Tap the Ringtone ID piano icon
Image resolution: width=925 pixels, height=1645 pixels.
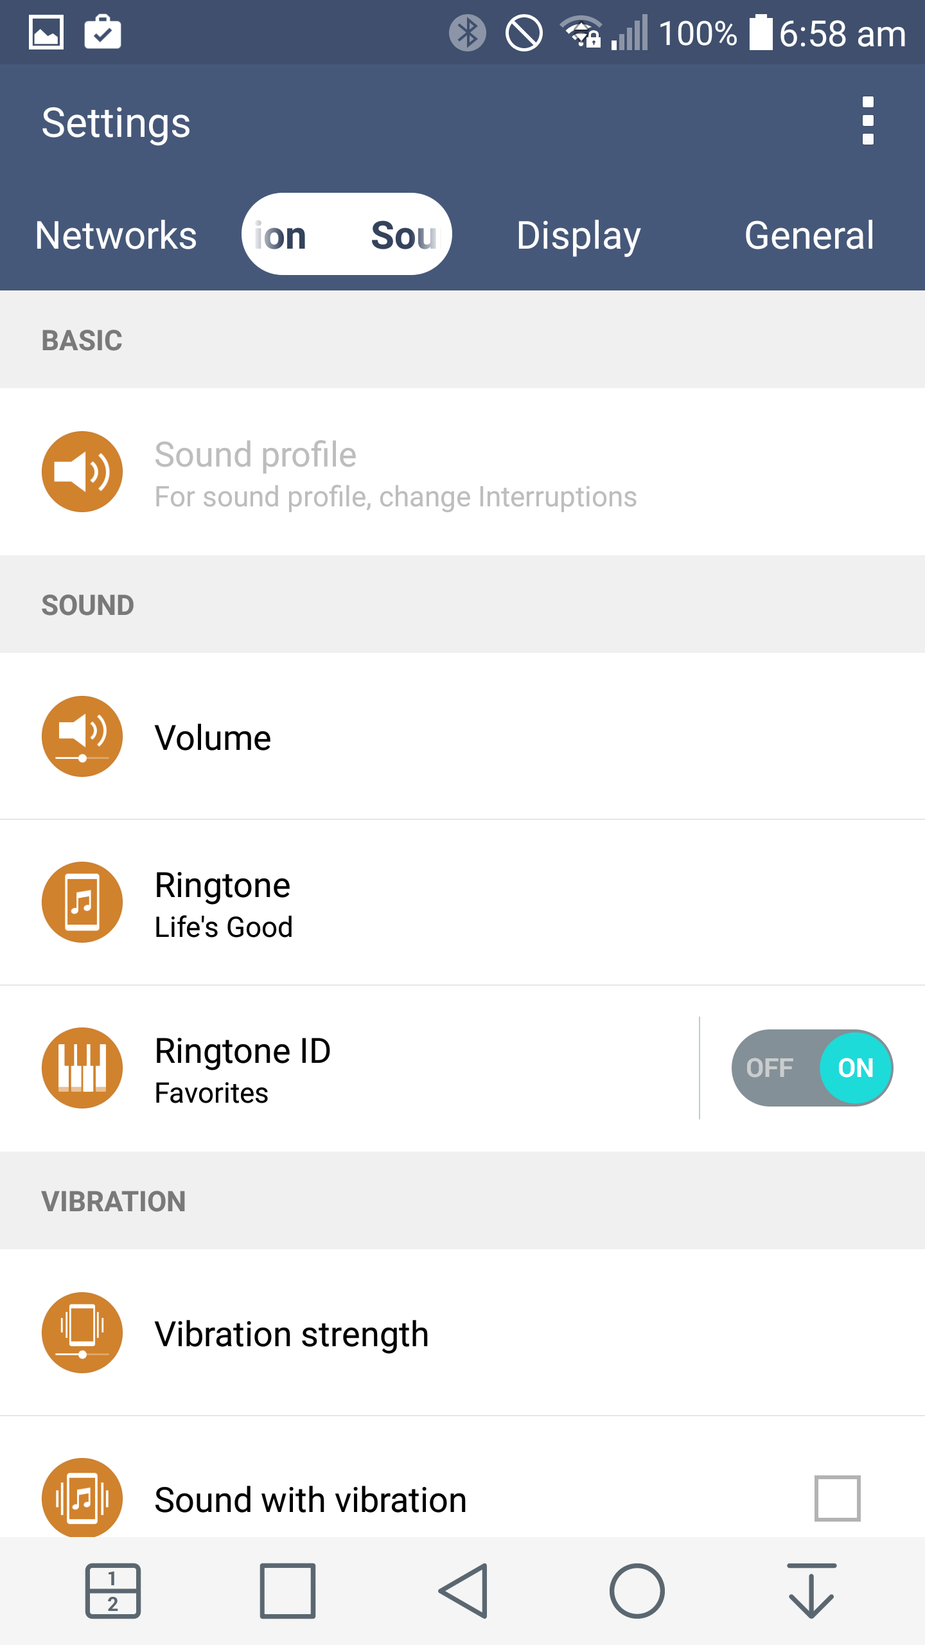(x=82, y=1068)
